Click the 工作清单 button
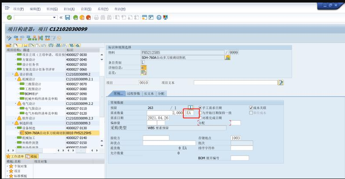 [x=15, y=156]
